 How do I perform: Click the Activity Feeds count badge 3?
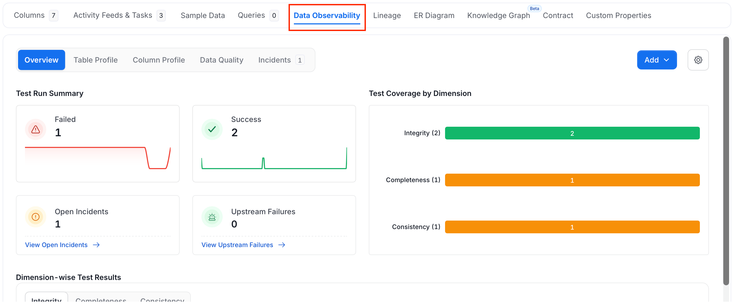[x=161, y=15]
